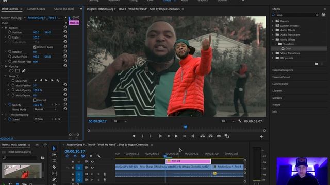Collapse the Motion effect section

(x=2, y=27)
